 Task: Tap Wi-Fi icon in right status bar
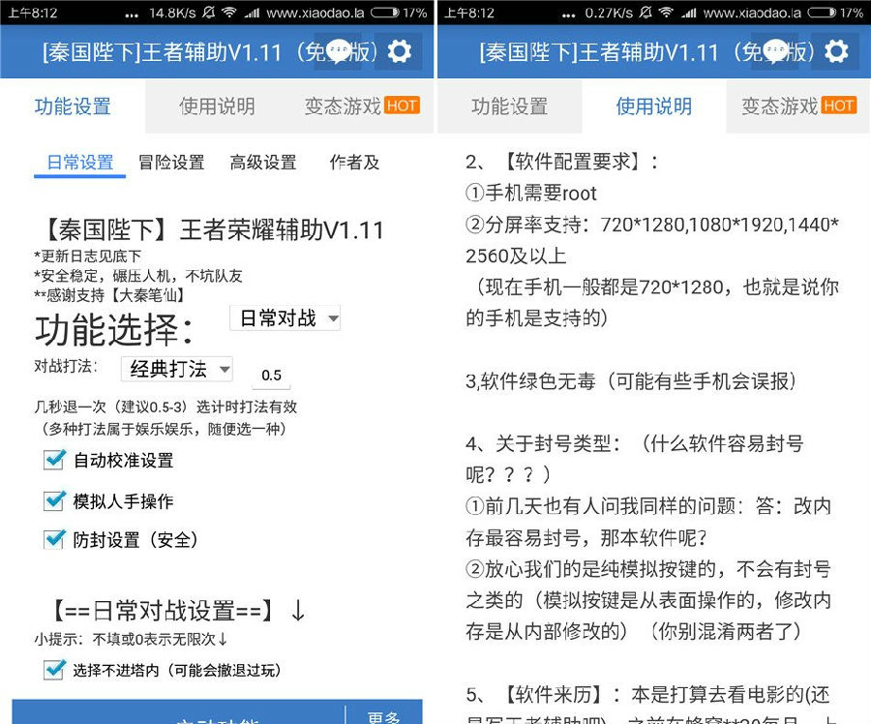coord(666,13)
